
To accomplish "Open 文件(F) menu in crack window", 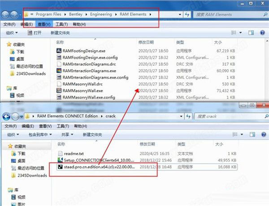I will (x=11, y=126).
